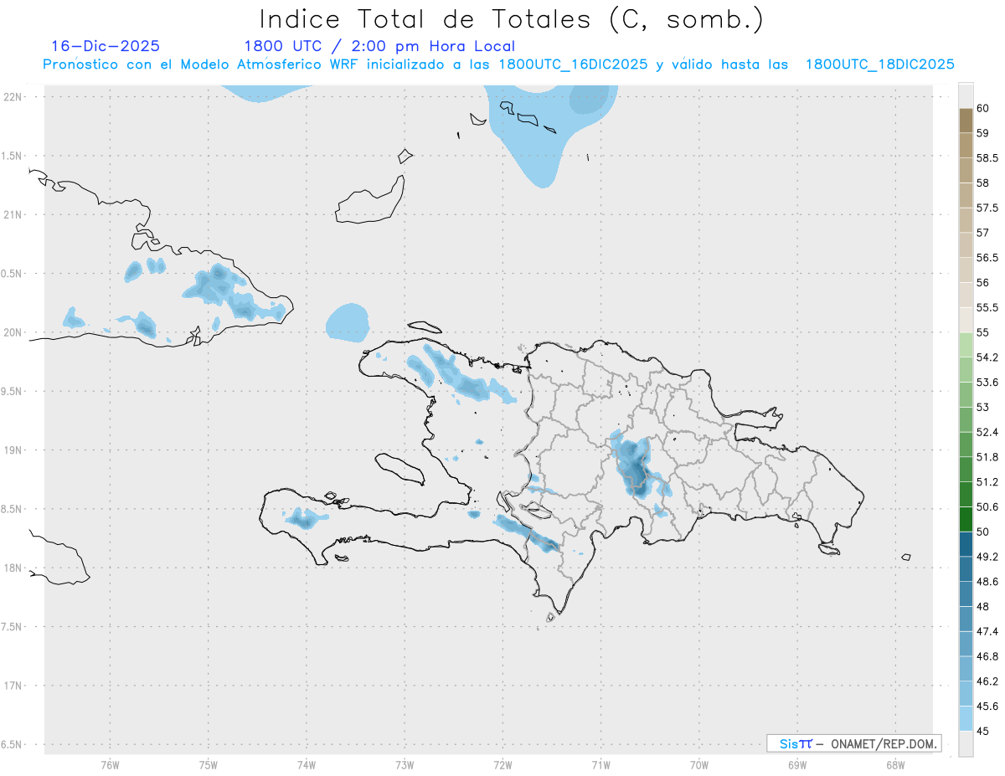Click legend value '55'
1005x776 pixels.
click(x=983, y=332)
